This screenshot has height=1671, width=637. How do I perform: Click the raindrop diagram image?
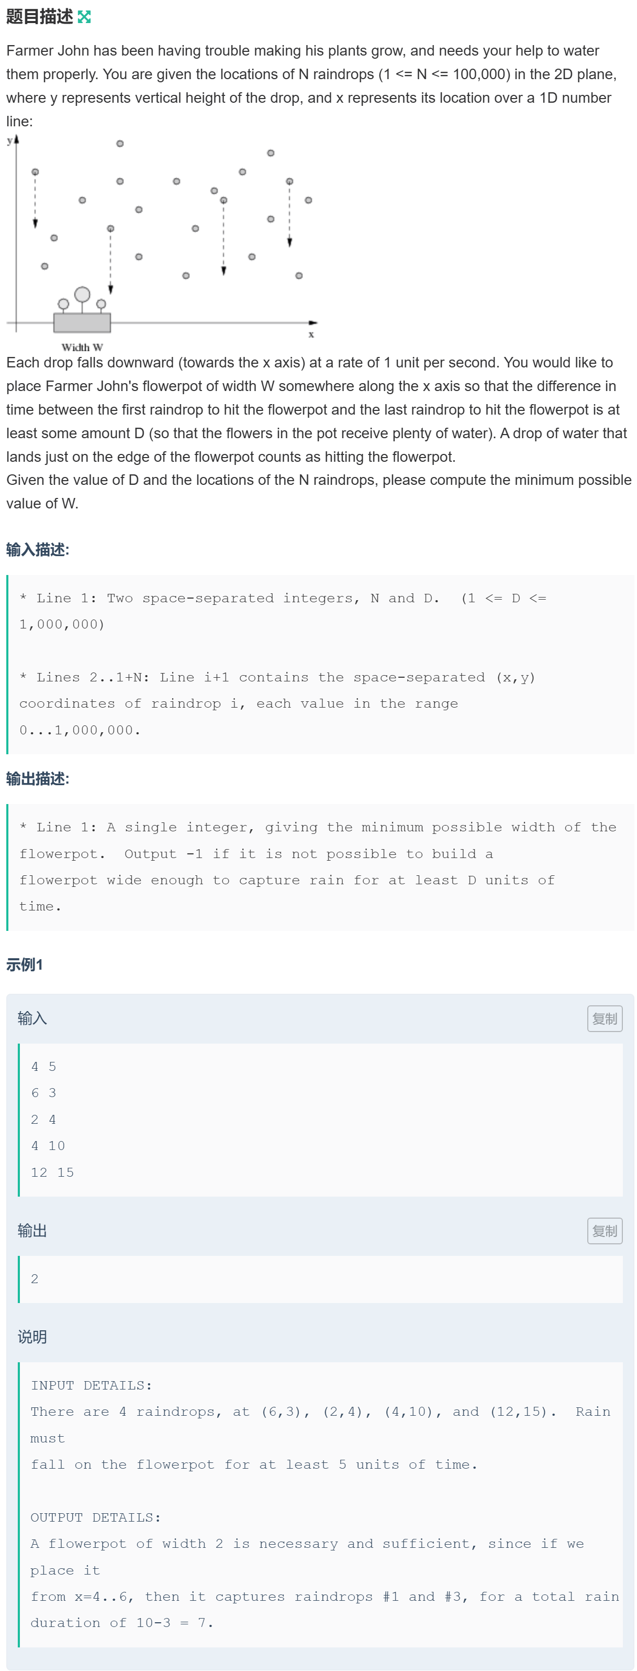[162, 243]
